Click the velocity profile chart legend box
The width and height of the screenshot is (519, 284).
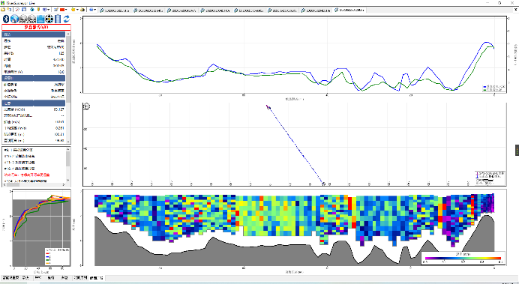[57, 256]
